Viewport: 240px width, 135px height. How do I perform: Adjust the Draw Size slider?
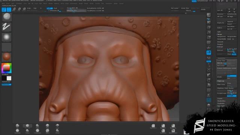click(76, 10)
